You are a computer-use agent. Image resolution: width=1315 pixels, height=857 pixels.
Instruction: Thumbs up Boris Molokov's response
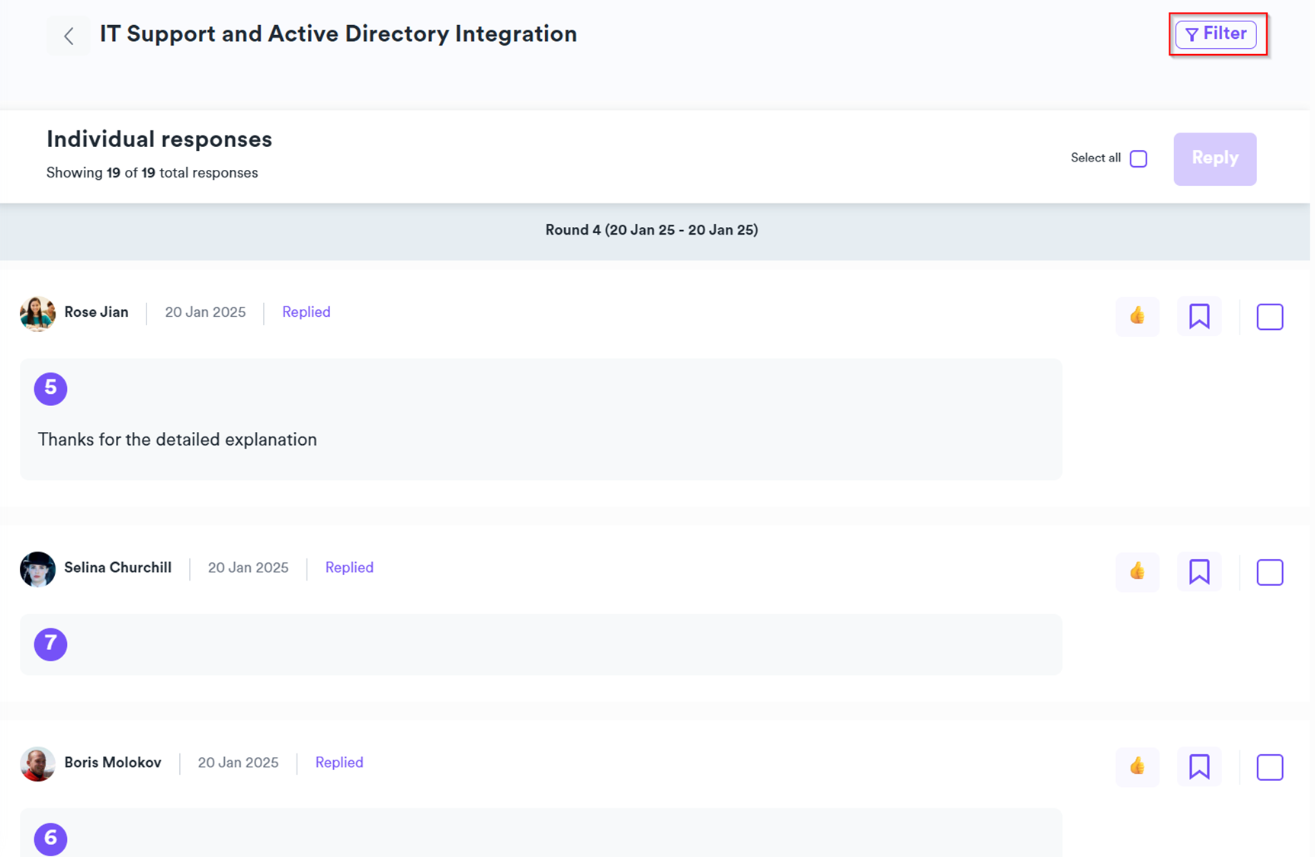pos(1137,766)
